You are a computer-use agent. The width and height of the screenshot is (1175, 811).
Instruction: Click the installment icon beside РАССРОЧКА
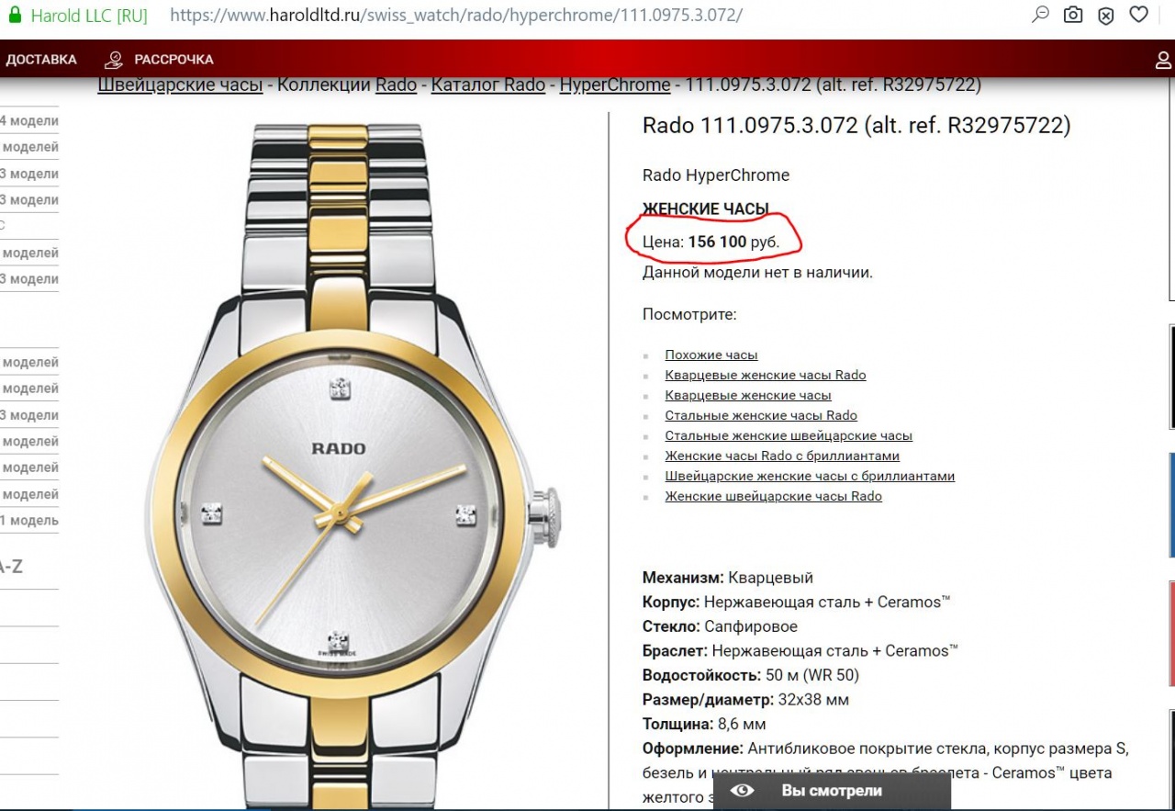(114, 60)
